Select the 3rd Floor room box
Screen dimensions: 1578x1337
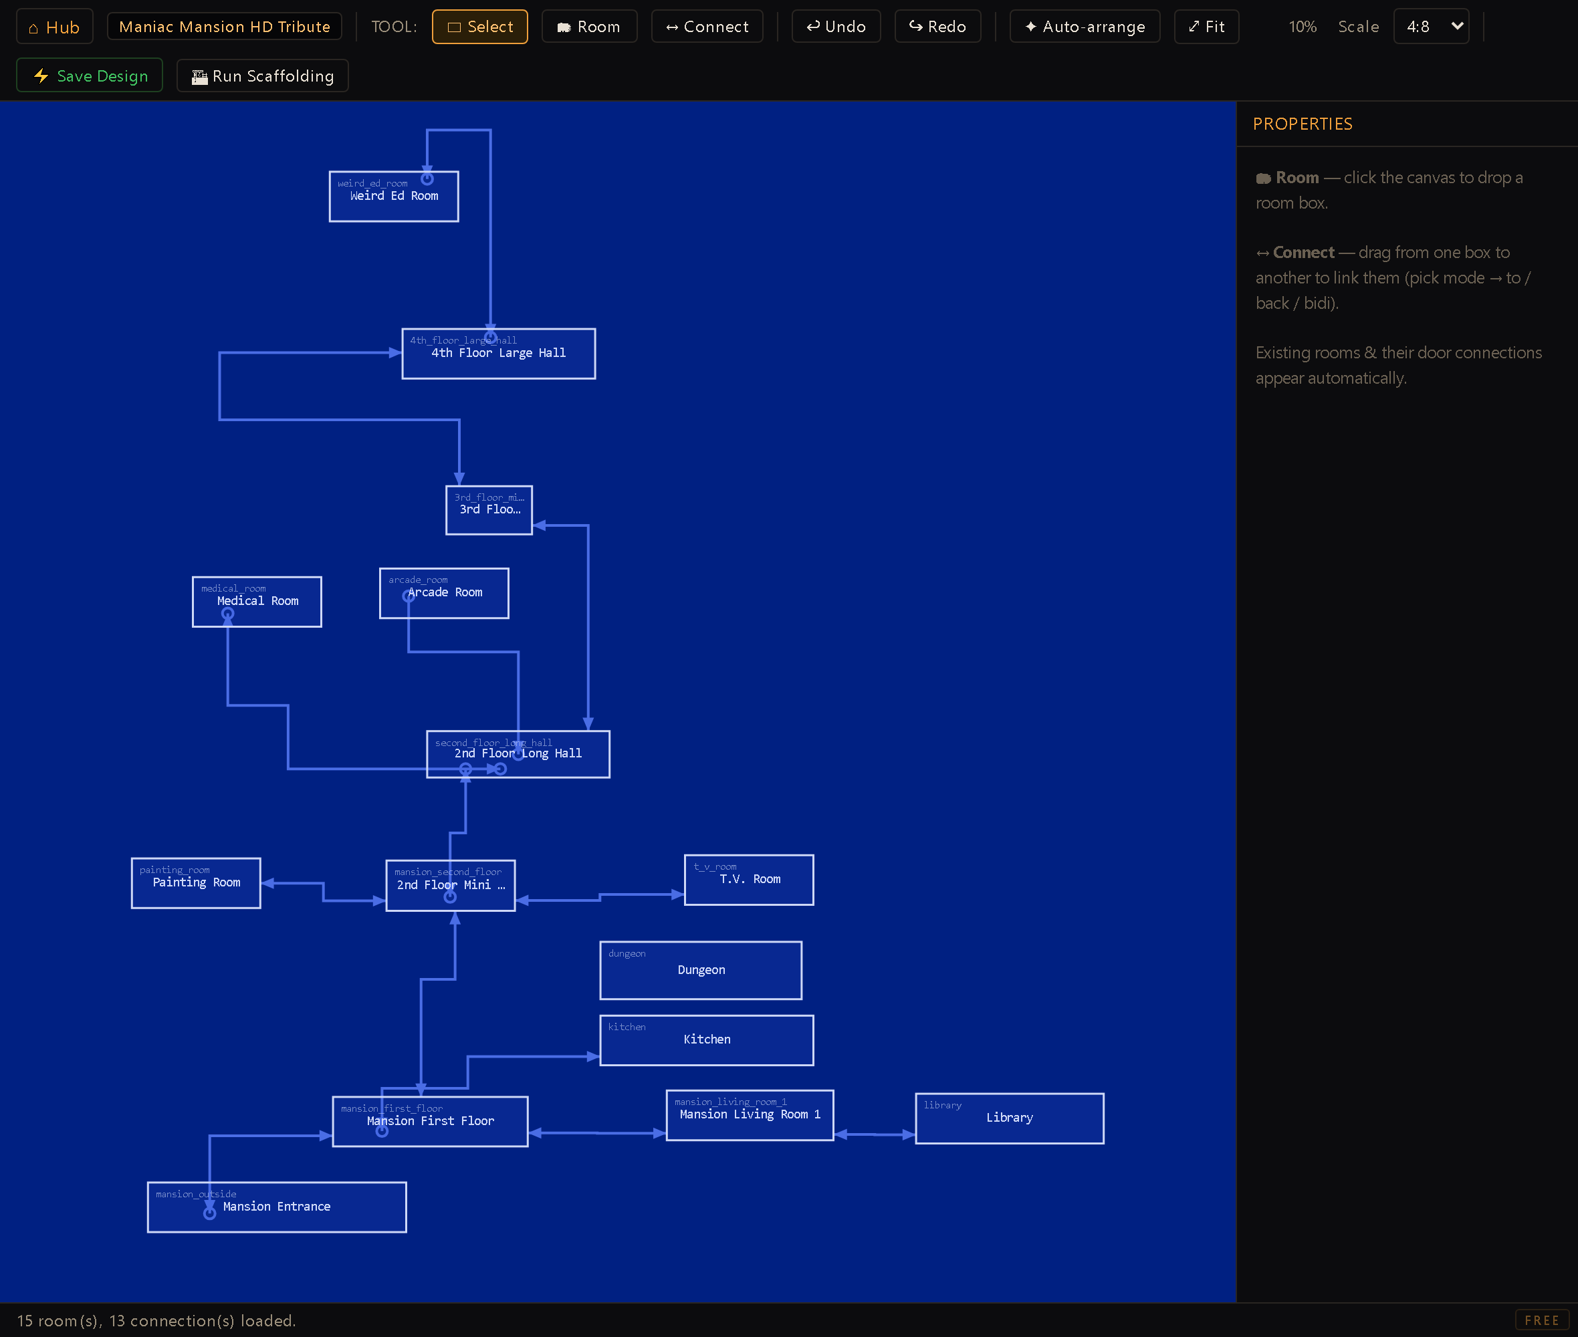489,510
